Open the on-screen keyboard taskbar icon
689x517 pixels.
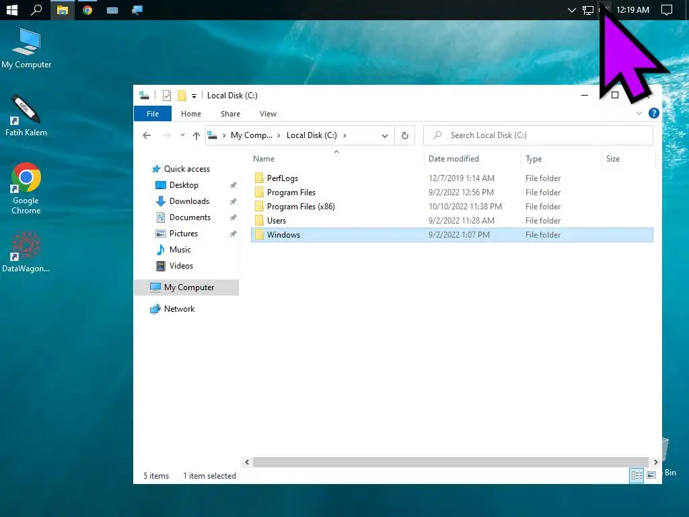[x=112, y=10]
